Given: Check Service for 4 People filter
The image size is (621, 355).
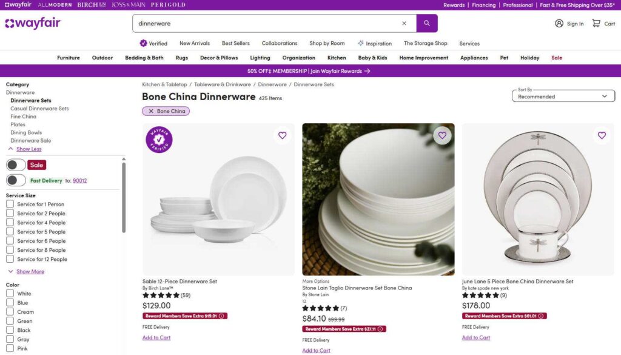Looking at the screenshot, I should click(x=10, y=223).
